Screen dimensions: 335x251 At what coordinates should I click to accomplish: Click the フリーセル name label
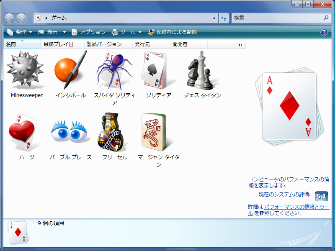115,157
